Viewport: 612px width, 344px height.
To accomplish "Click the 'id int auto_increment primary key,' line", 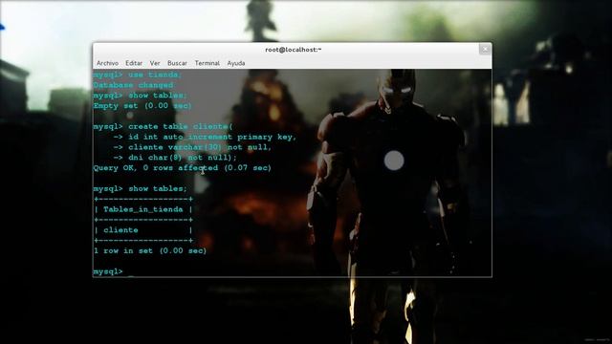I will [x=205, y=137].
